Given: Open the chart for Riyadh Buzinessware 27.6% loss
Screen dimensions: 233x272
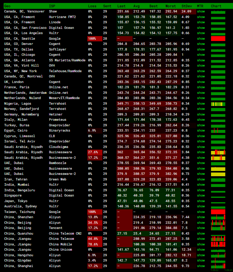Looking at the screenshot, I should tap(218, 152).
